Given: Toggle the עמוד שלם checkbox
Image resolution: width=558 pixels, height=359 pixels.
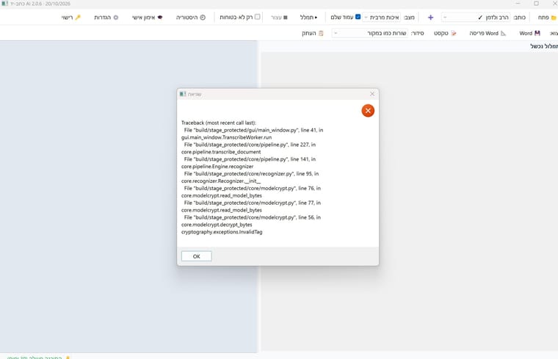Looking at the screenshot, I should (x=358, y=17).
